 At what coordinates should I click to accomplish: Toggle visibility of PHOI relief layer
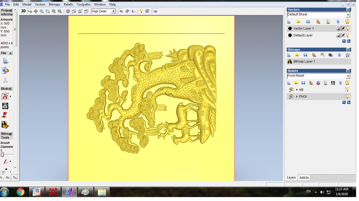click(348, 96)
